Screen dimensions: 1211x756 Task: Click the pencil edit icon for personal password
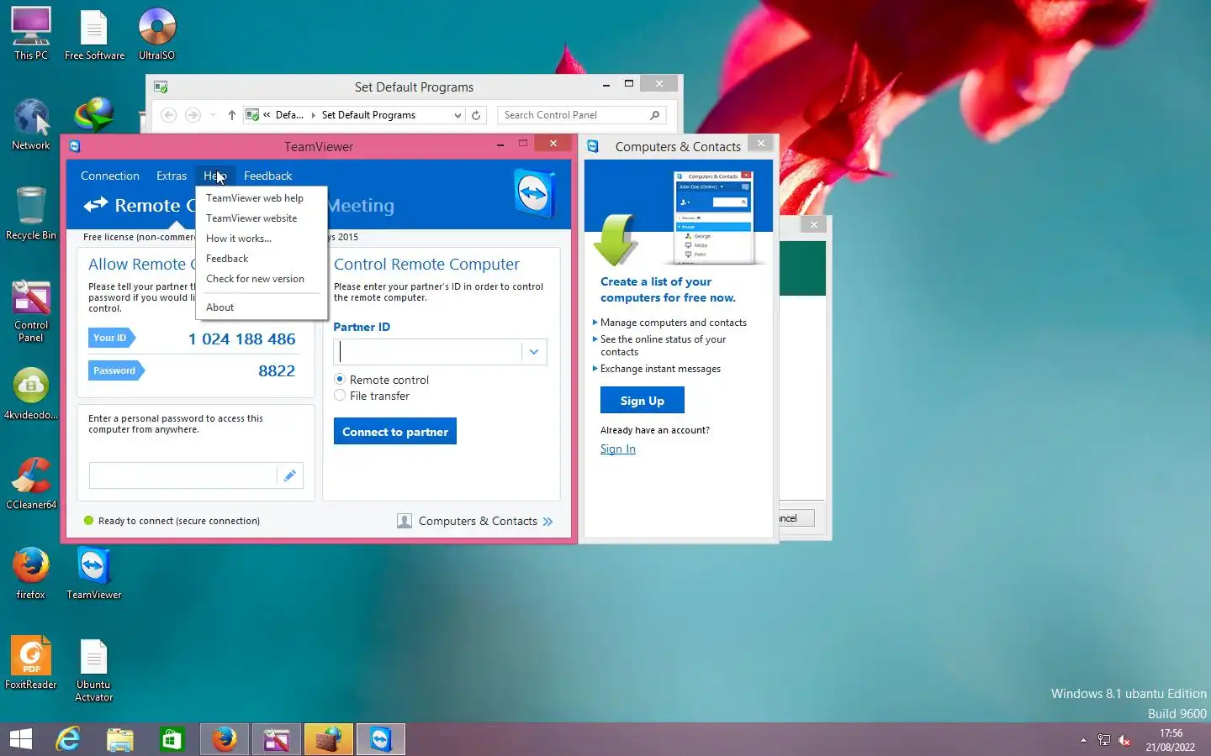289,475
